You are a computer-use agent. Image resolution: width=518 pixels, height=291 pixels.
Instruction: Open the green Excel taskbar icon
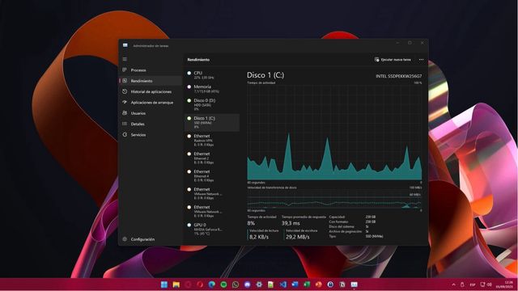(307, 285)
